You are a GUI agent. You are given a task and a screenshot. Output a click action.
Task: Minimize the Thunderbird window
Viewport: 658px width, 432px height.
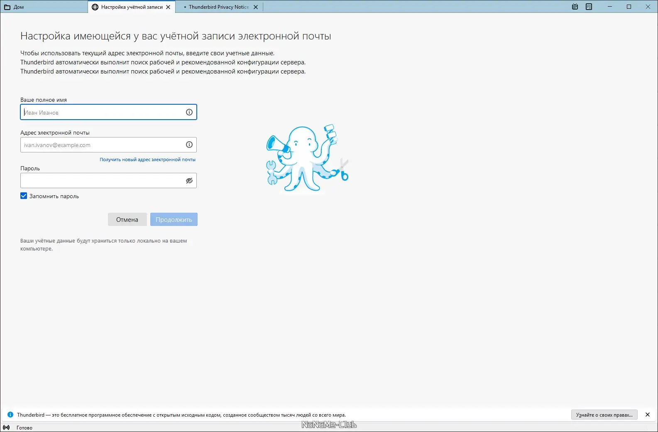(610, 7)
